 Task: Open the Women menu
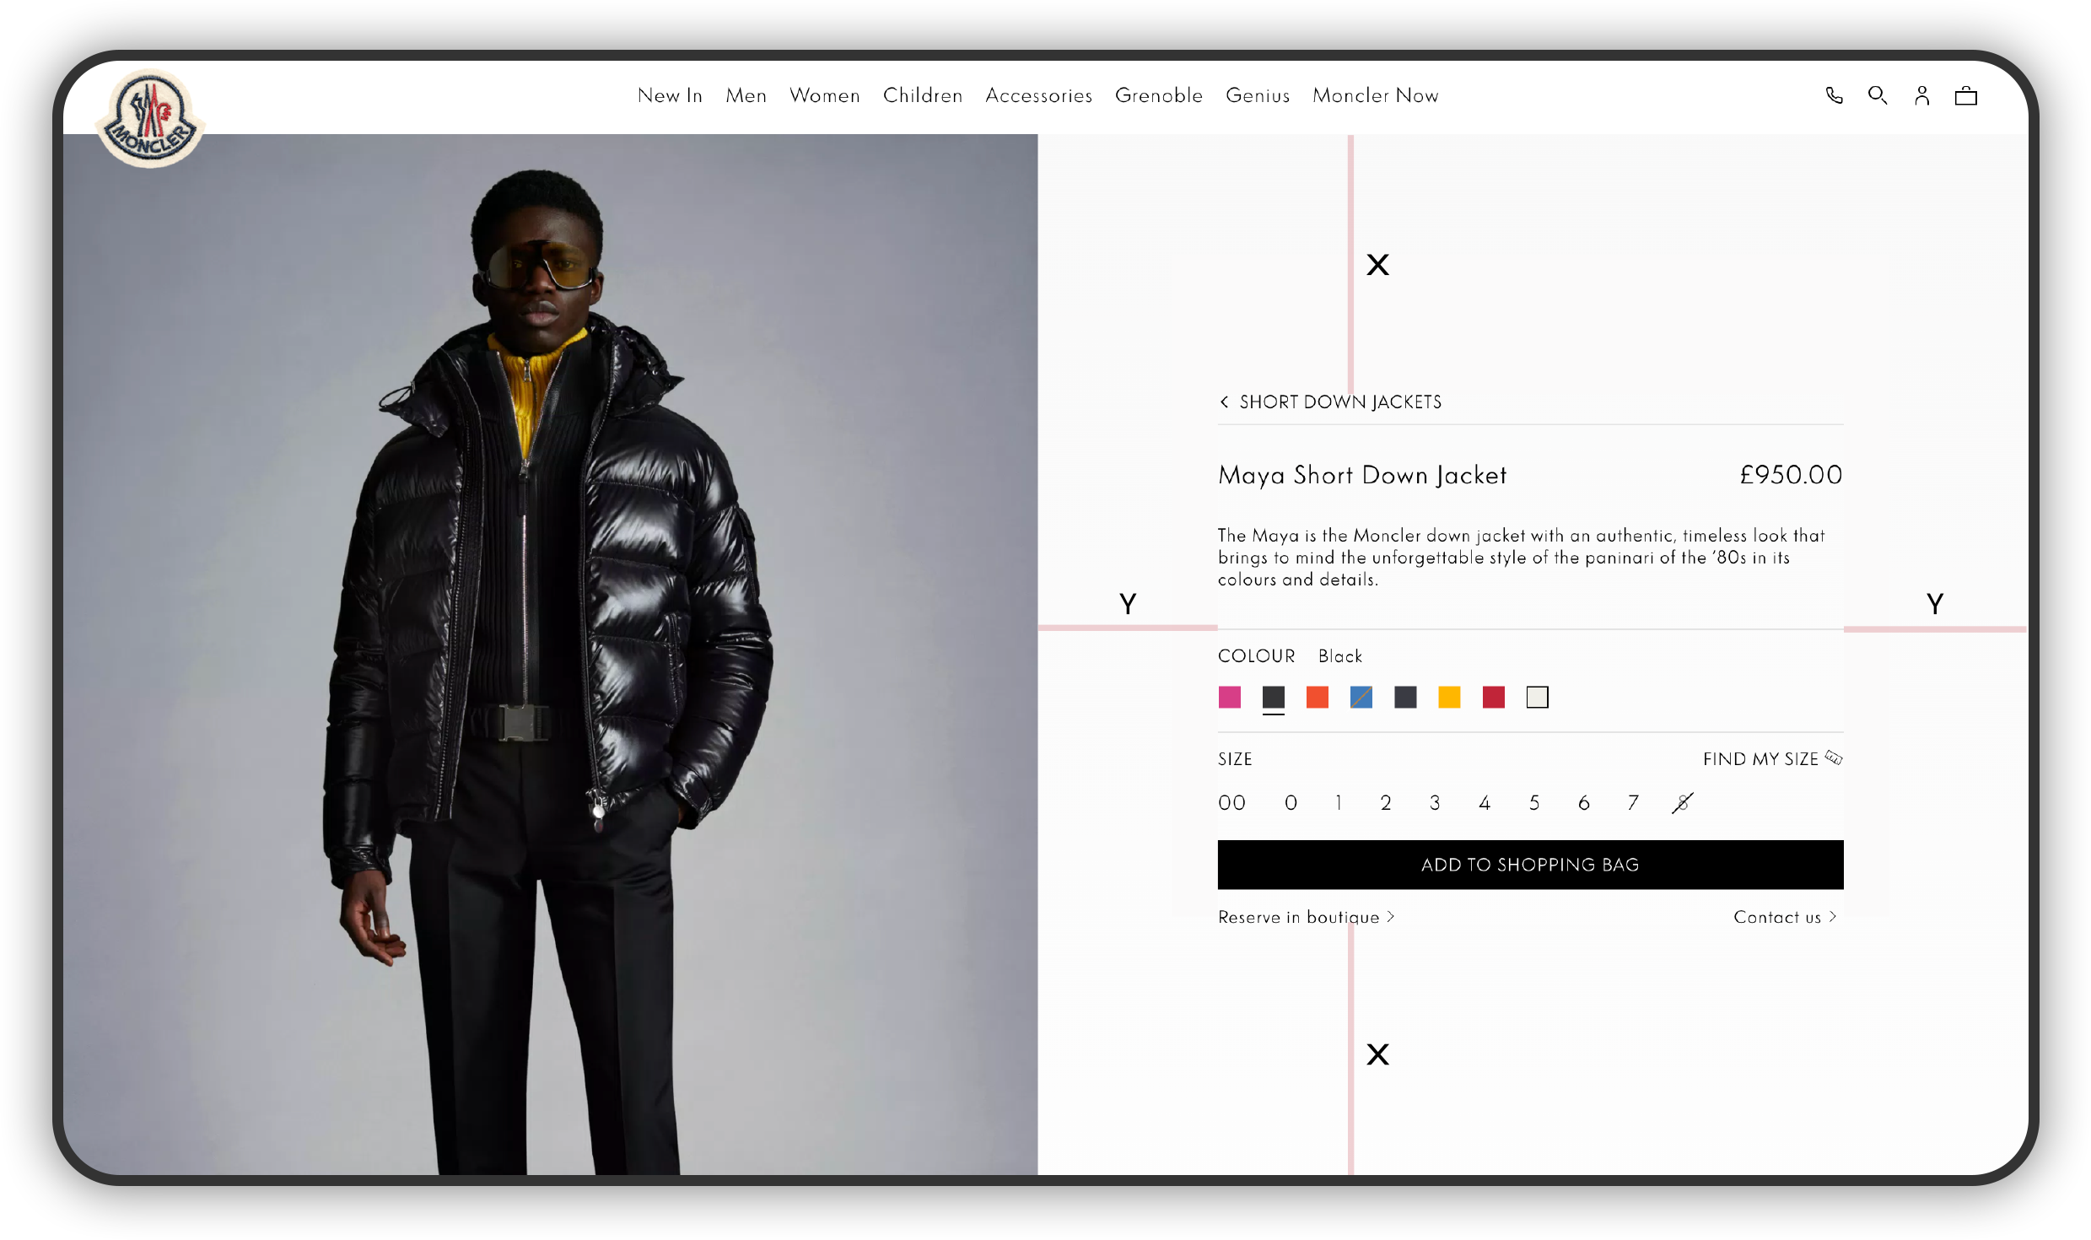[824, 95]
